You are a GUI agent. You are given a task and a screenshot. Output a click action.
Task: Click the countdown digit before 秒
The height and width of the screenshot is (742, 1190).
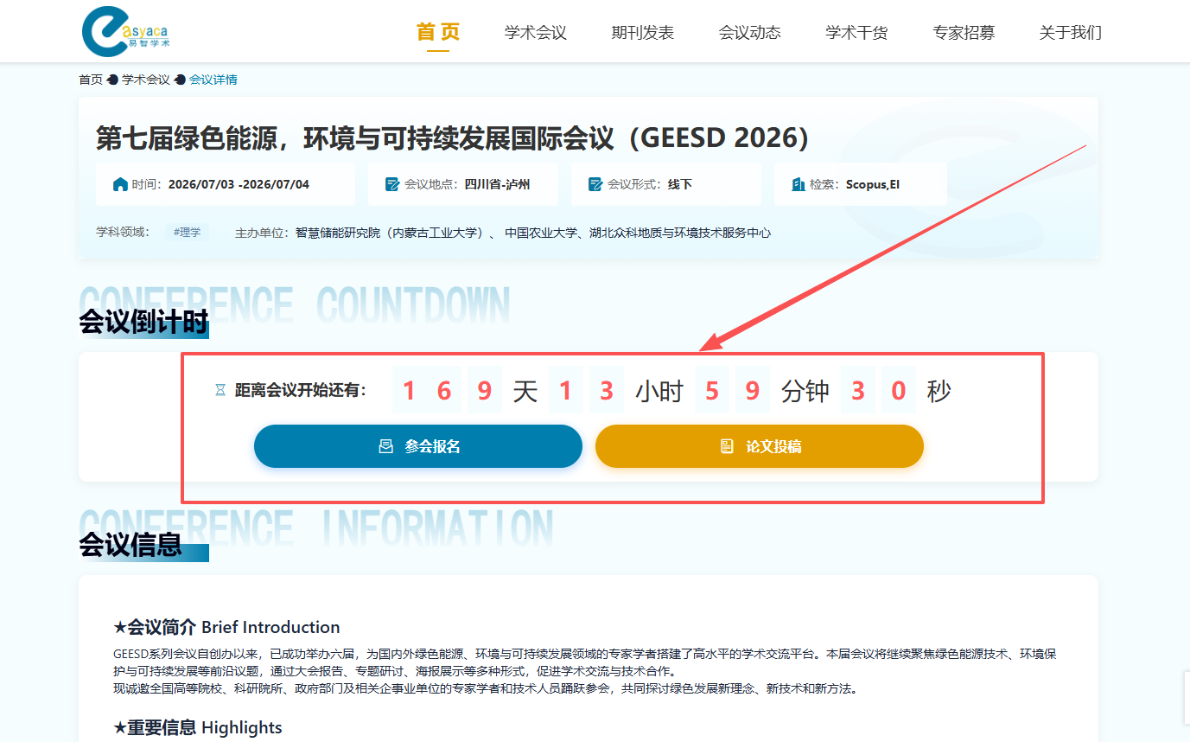tap(899, 391)
